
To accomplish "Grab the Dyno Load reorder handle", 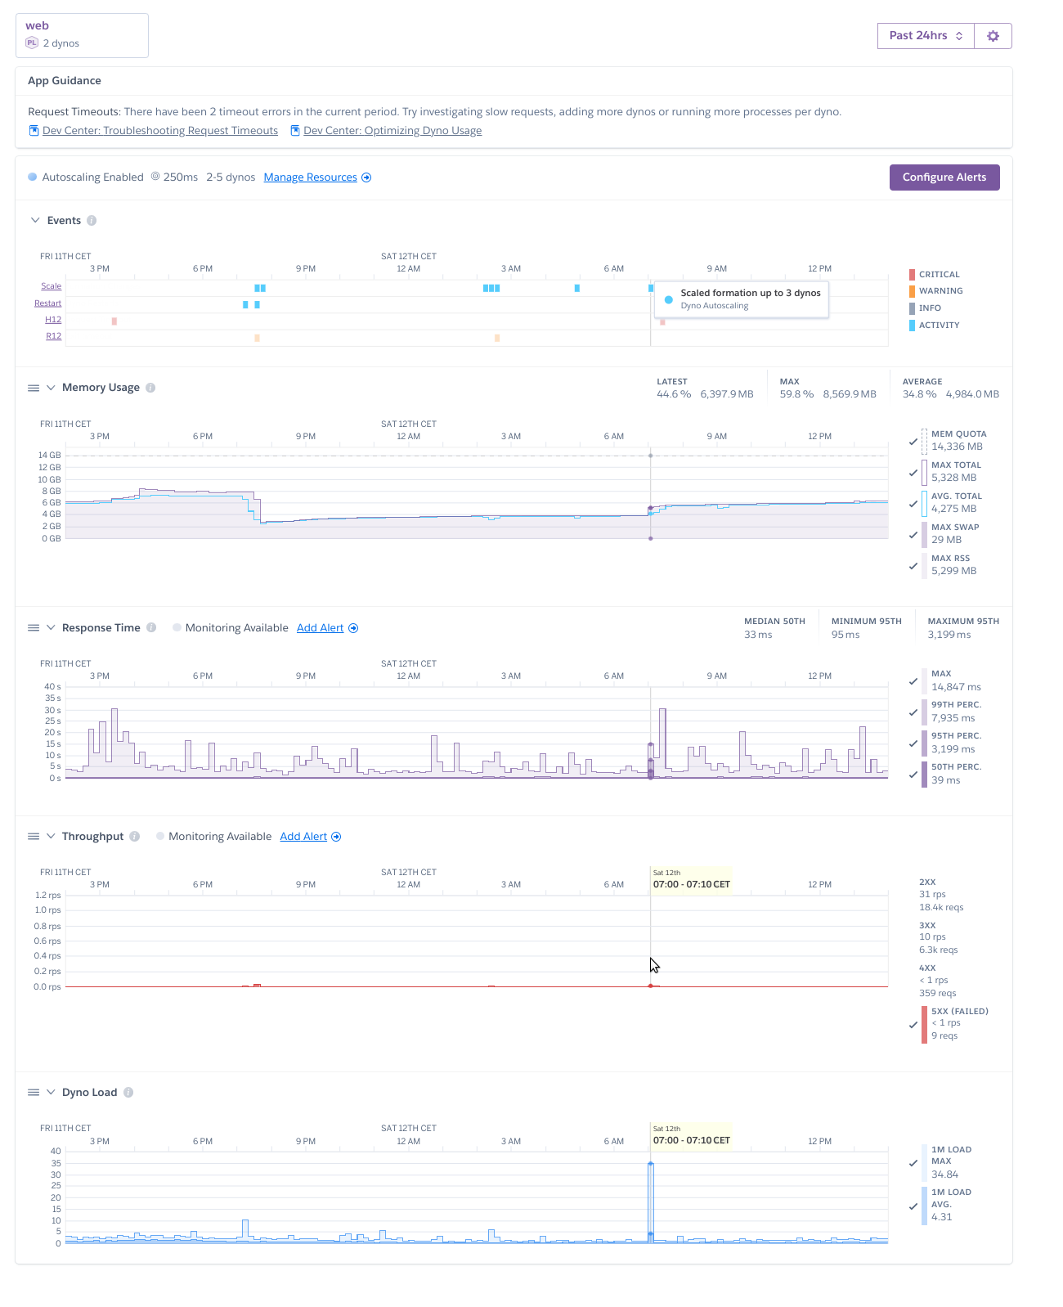I will [34, 1093].
